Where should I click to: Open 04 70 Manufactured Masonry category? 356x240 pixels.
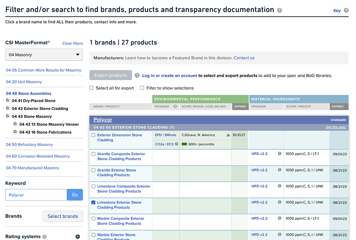33,168
